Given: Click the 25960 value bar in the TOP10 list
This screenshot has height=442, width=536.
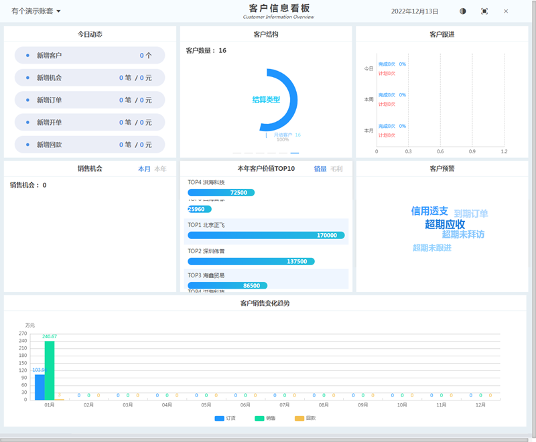Looking at the screenshot, I should tap(200, 209).
